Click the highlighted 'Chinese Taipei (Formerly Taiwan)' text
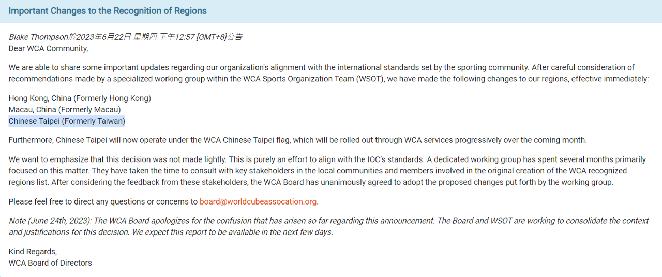 pos(67,121)
